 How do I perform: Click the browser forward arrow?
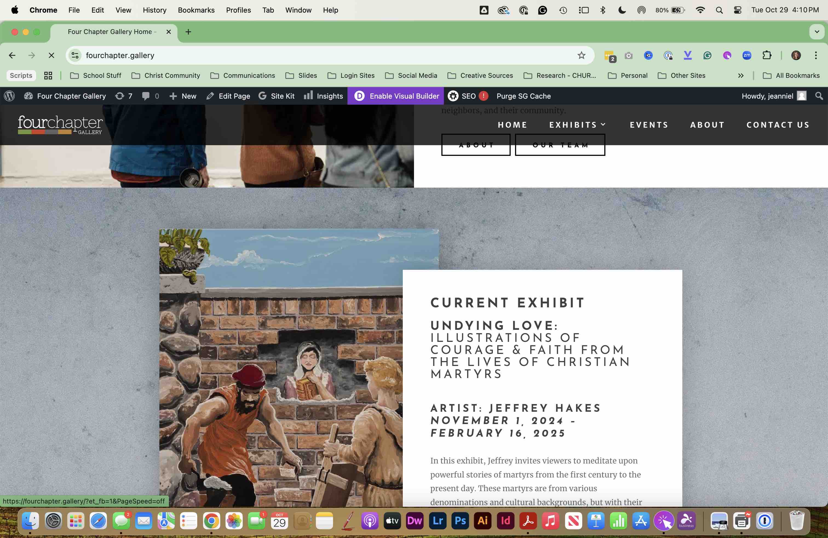(32, 55)
